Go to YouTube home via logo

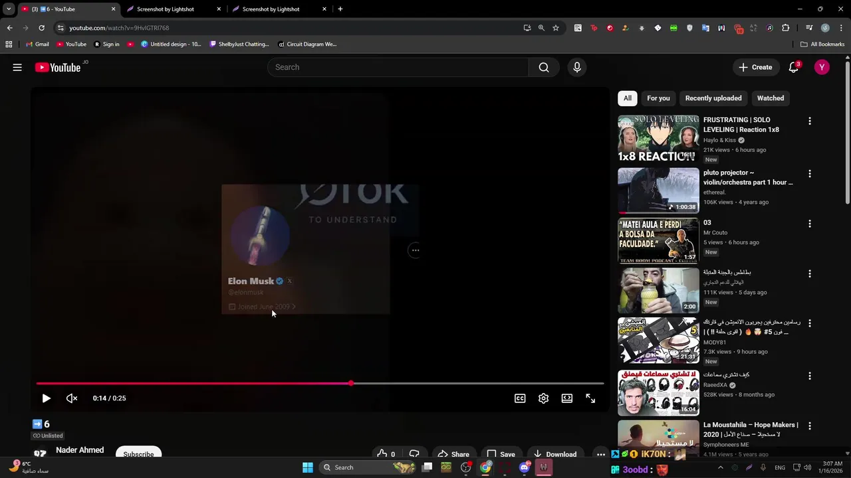58,67
